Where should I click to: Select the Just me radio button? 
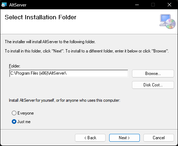click(14, 122)
